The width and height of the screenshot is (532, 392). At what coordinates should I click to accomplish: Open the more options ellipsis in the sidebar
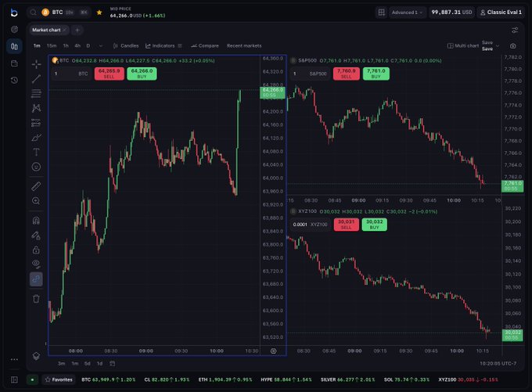click(x=14, y=359)
